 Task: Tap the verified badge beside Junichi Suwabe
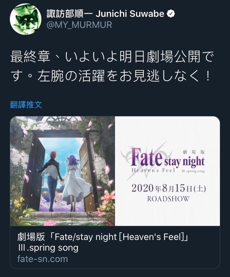(171, 14)
